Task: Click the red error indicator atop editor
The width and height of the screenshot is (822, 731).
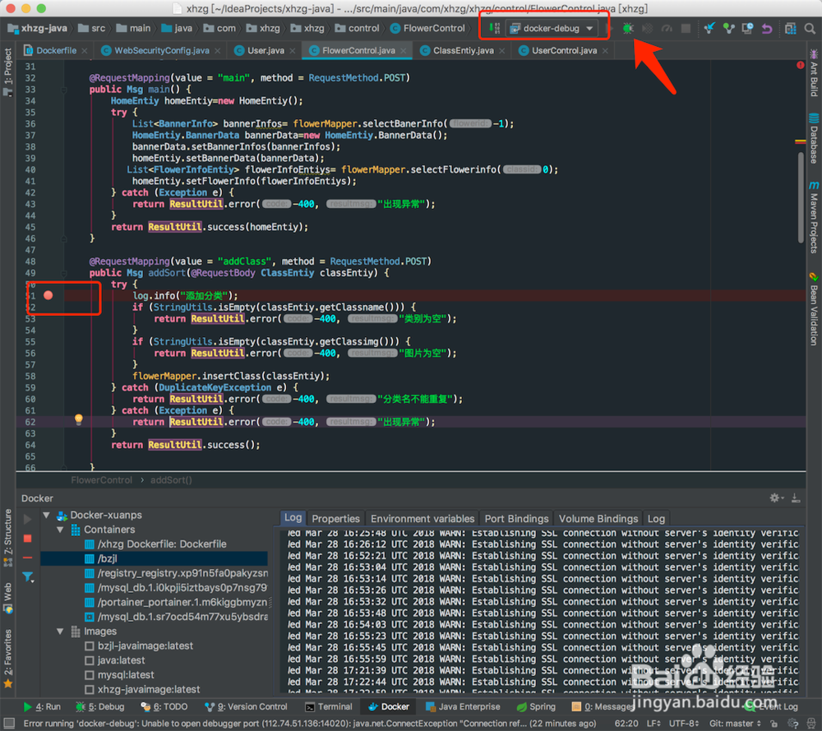Action: tap(800, 65)
